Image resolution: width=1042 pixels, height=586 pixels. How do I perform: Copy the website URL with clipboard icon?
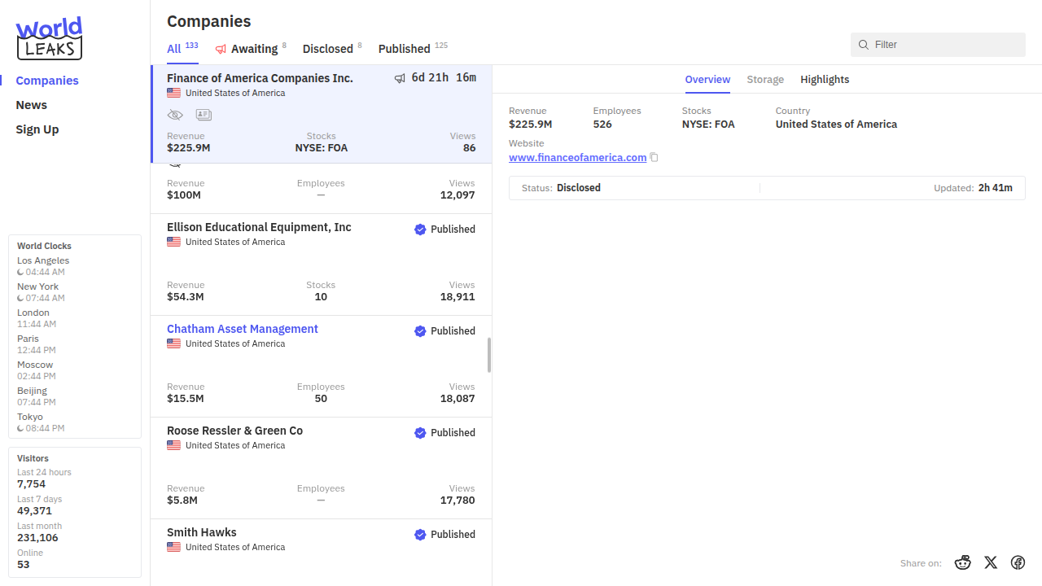pyautogui.click(x=654, y=158)
